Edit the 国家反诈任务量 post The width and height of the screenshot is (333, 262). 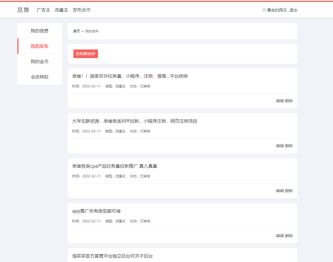280,101
